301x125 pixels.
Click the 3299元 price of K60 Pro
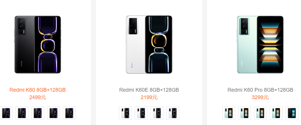coord(260,97)
